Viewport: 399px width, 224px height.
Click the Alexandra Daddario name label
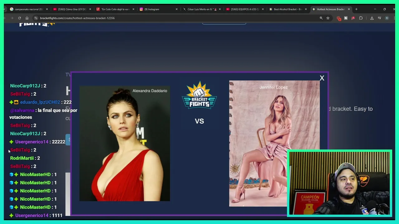[x=150, y=91]
